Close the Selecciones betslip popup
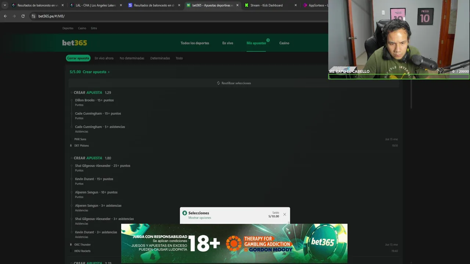The image size is (470, 264). pos(285,214)
